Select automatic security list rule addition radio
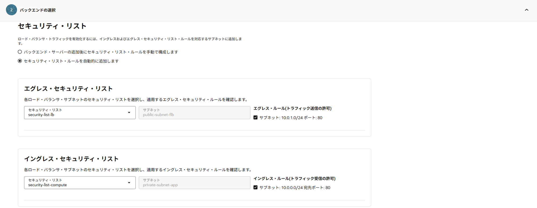The image size is (537, 208). (20, 61)
